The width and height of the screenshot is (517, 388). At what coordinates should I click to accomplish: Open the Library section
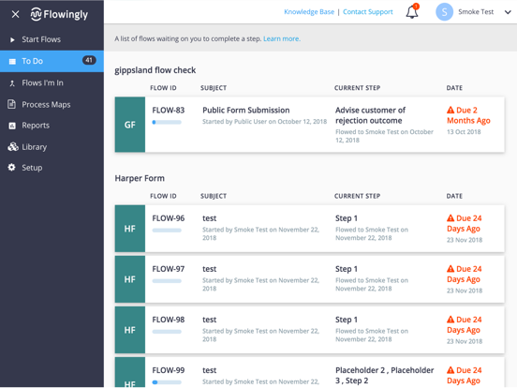[x=52, y=147]
